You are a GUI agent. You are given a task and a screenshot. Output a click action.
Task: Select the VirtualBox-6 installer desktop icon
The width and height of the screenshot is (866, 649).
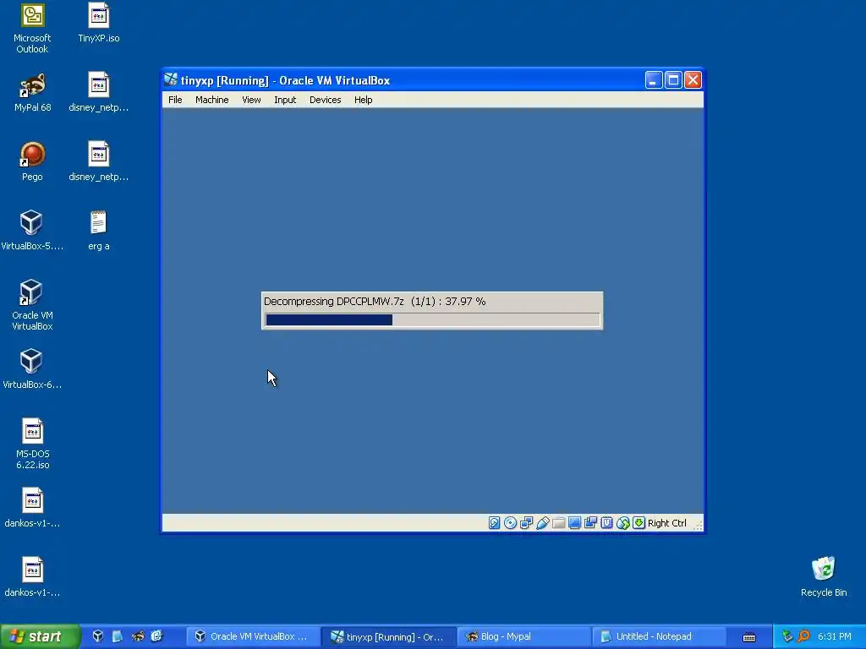(x=32, y=370)
